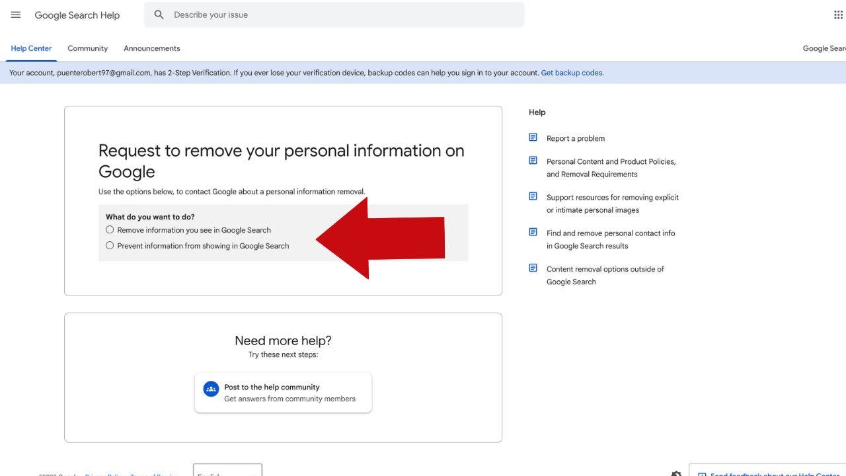
Task: Click the Post to the help community icon
Action: click(211, 389)
